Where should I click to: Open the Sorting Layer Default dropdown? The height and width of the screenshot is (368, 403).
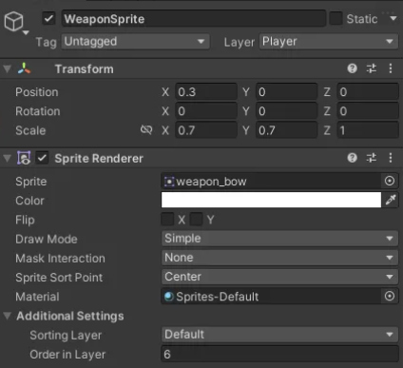pyautogui.click(x=279, y=335)
